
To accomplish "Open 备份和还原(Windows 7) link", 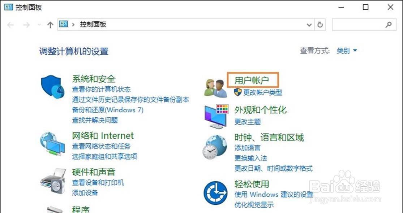I will (108, 110).
